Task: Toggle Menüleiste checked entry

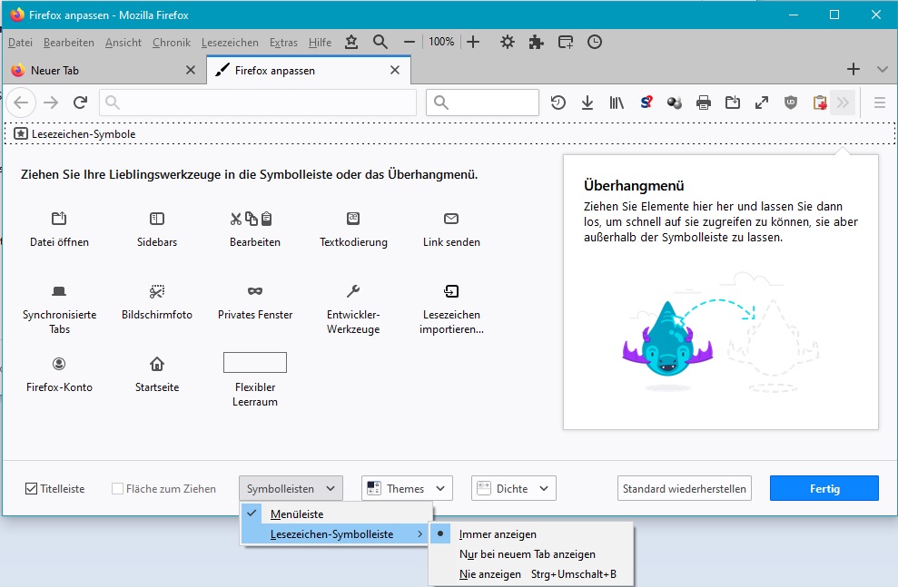Action: tap(337, 514)
